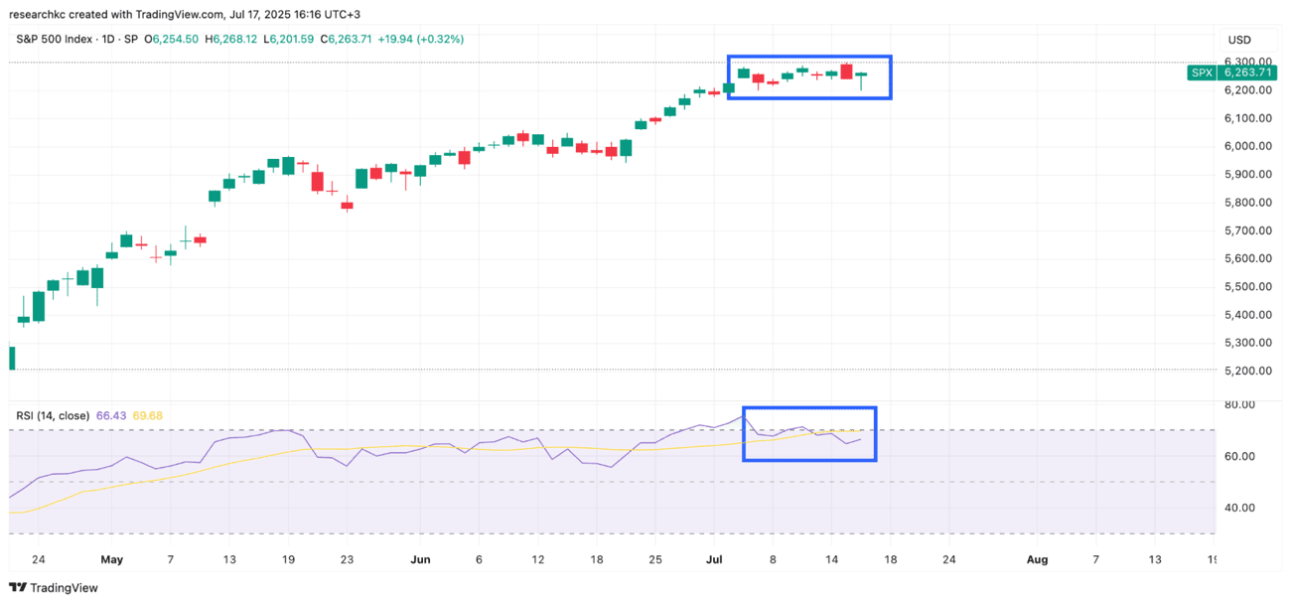Click the Jun label on time axis

420,559
